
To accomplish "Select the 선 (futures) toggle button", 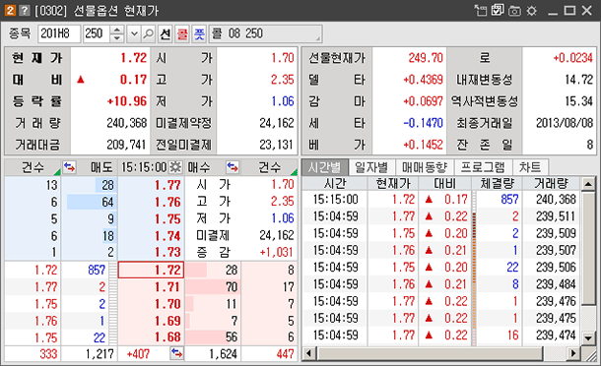I will pyautogui.click(x=166, y=34).
